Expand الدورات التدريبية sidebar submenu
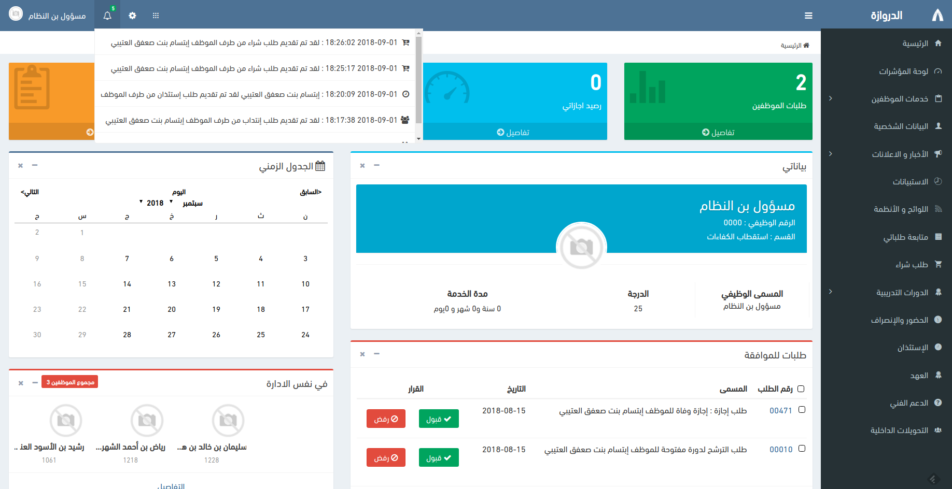This screenshot has width=952, height=489. [x=830, y=292]
